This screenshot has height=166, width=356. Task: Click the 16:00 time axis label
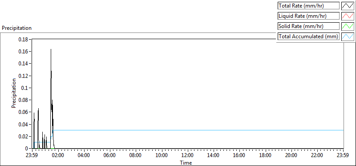pyautogui.click(x=239, y=156)
